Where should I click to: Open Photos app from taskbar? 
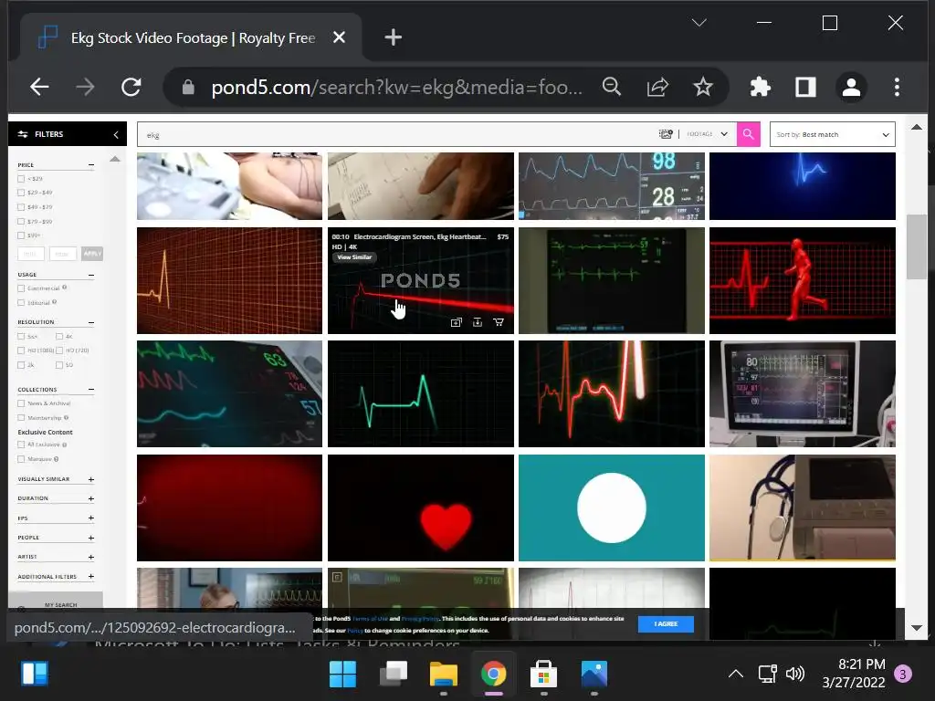pos(594,675)
